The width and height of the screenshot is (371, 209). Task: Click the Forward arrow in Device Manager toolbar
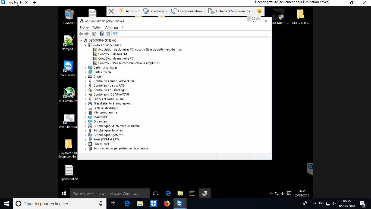pyautogui.click(x=86, y=34)
